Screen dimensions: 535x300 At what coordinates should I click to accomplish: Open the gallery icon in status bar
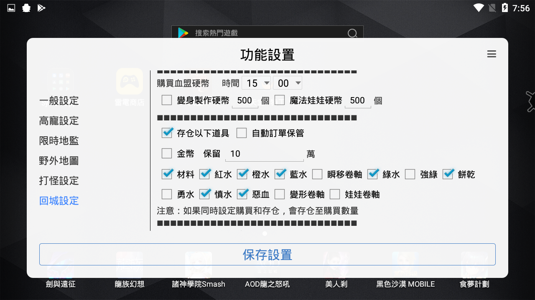[x=10, y=7]
